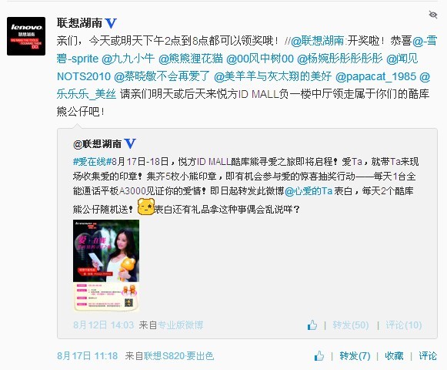
Task: Like the post using the bottom thumbs-up icon
Action: coord(319,355)
